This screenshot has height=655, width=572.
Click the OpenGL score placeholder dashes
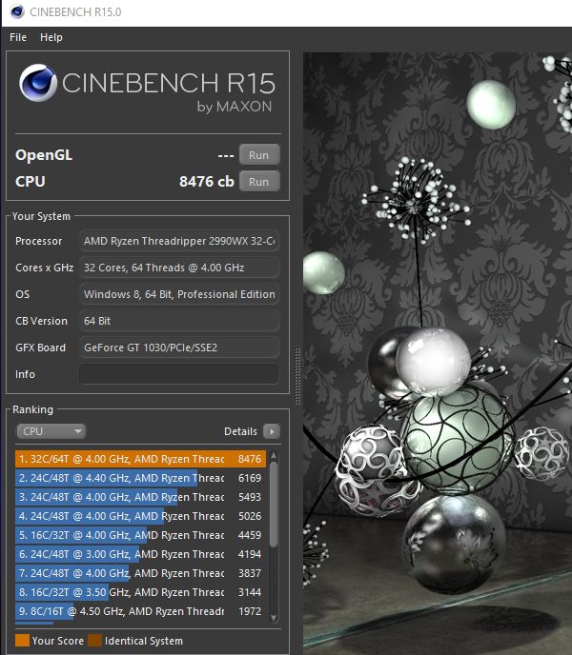click(226, 156)
